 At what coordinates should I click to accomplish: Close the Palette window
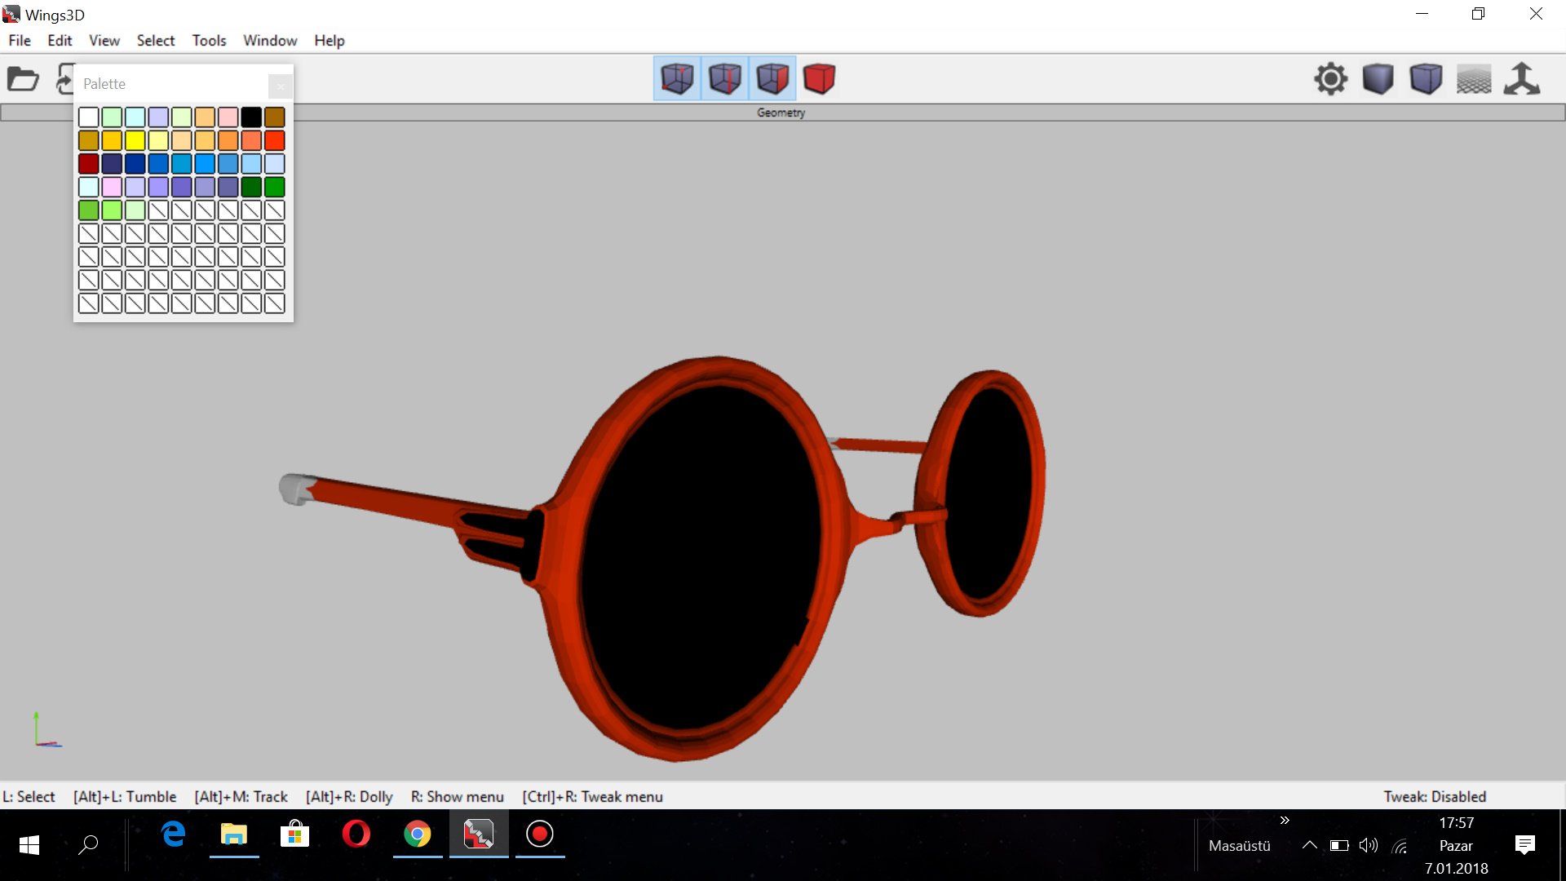(280, 85)
